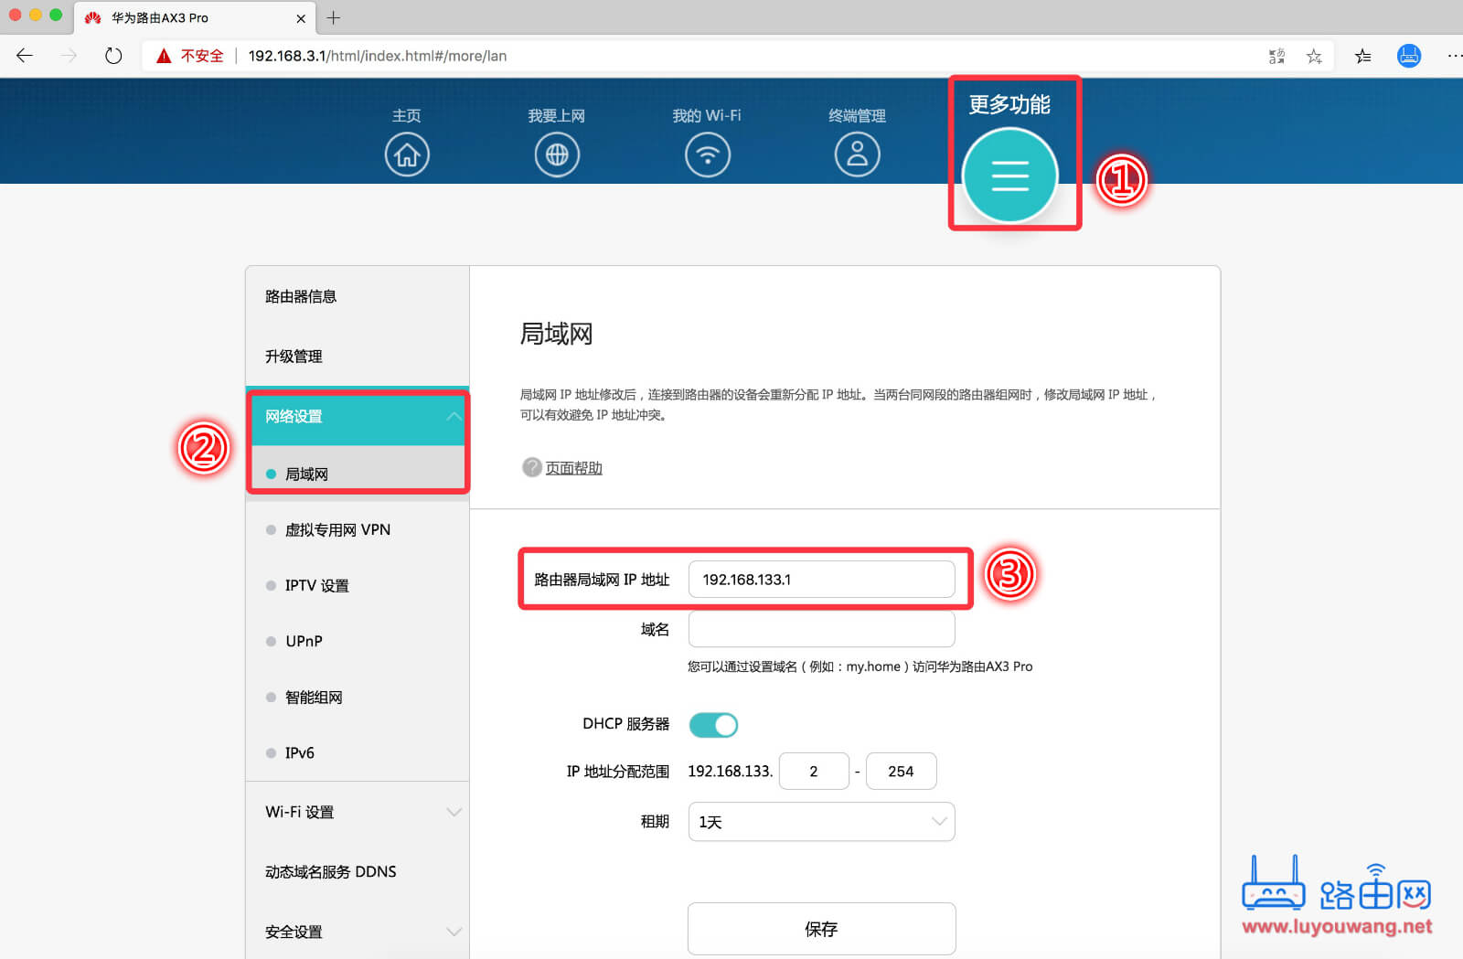Open 我的 Wi-Fi settings icon
1463x959 pixels.
coord(707,154)
